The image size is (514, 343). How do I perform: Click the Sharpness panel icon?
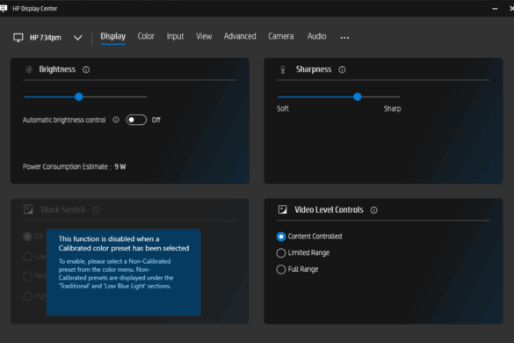(x=283, y=69)
